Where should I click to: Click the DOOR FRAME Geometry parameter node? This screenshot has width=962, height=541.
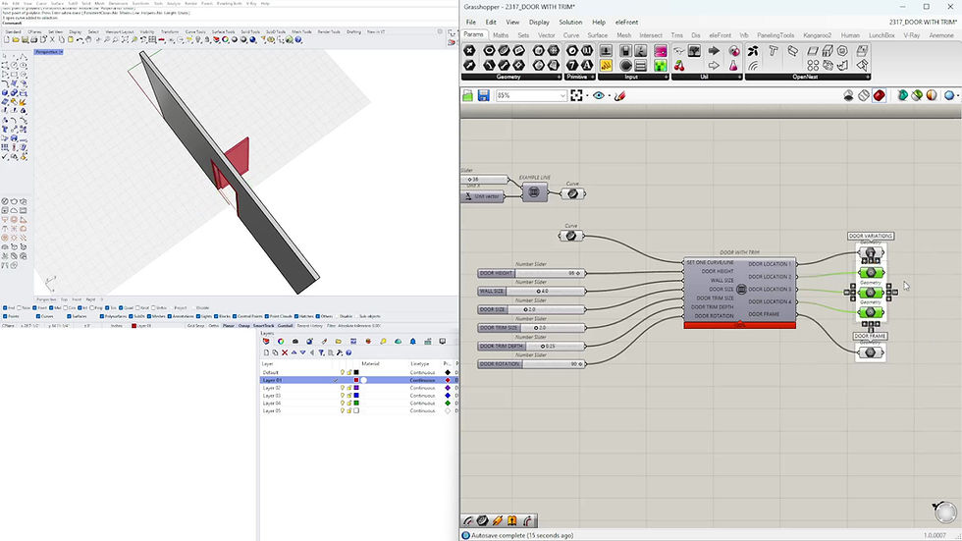[870, 352]
